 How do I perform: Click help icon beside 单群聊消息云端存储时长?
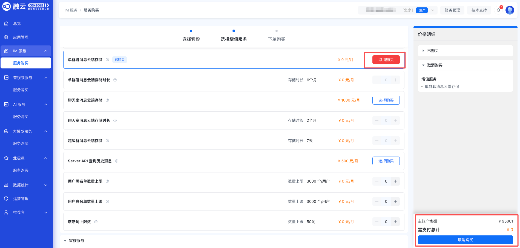tap(115, 80)
